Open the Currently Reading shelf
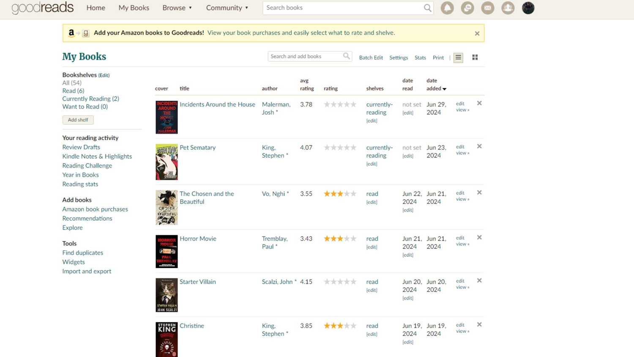This screenshot has height=357, width=634. (x=90, y=98)
